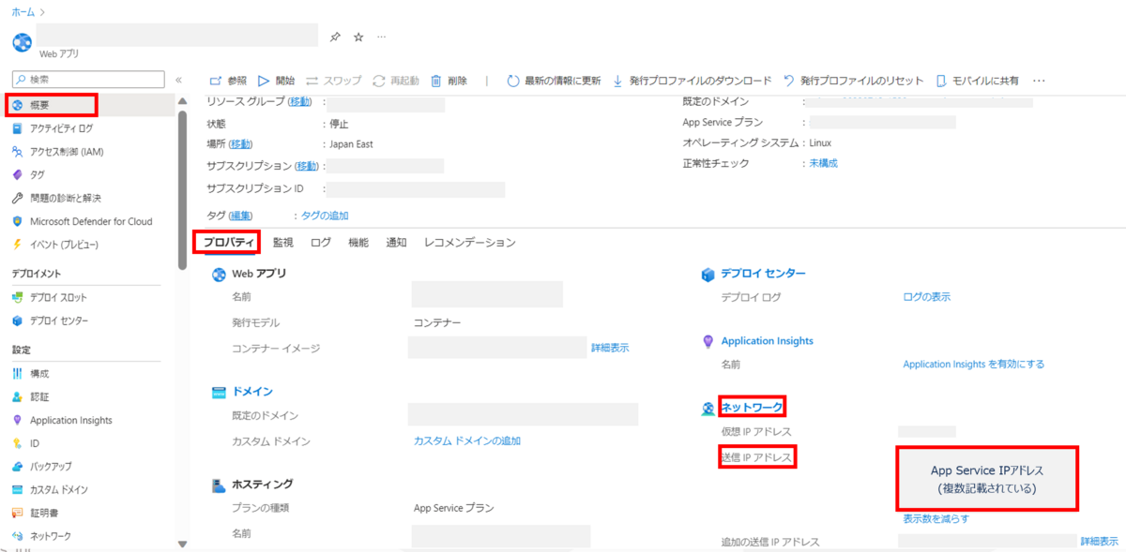
Task: Click the Linux operating system value
Action: click(x=820, y=142)
